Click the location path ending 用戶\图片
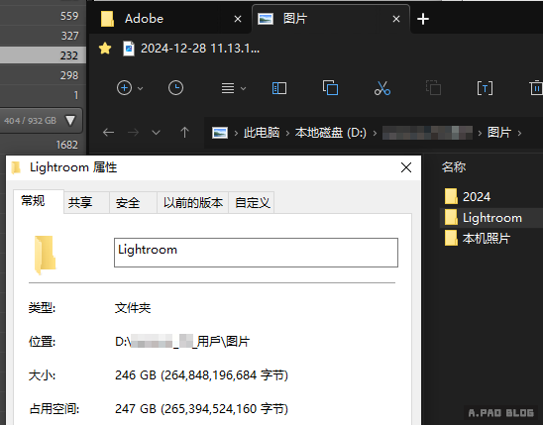Viewport: 543px width, 425px height. 182,342
